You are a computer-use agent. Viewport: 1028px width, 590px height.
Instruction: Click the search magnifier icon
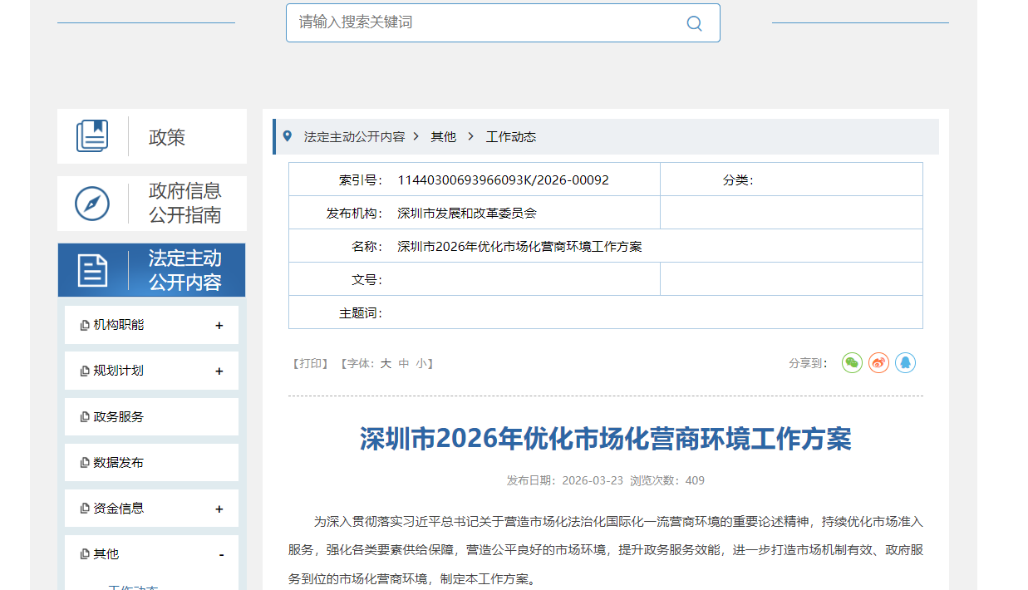694,23
